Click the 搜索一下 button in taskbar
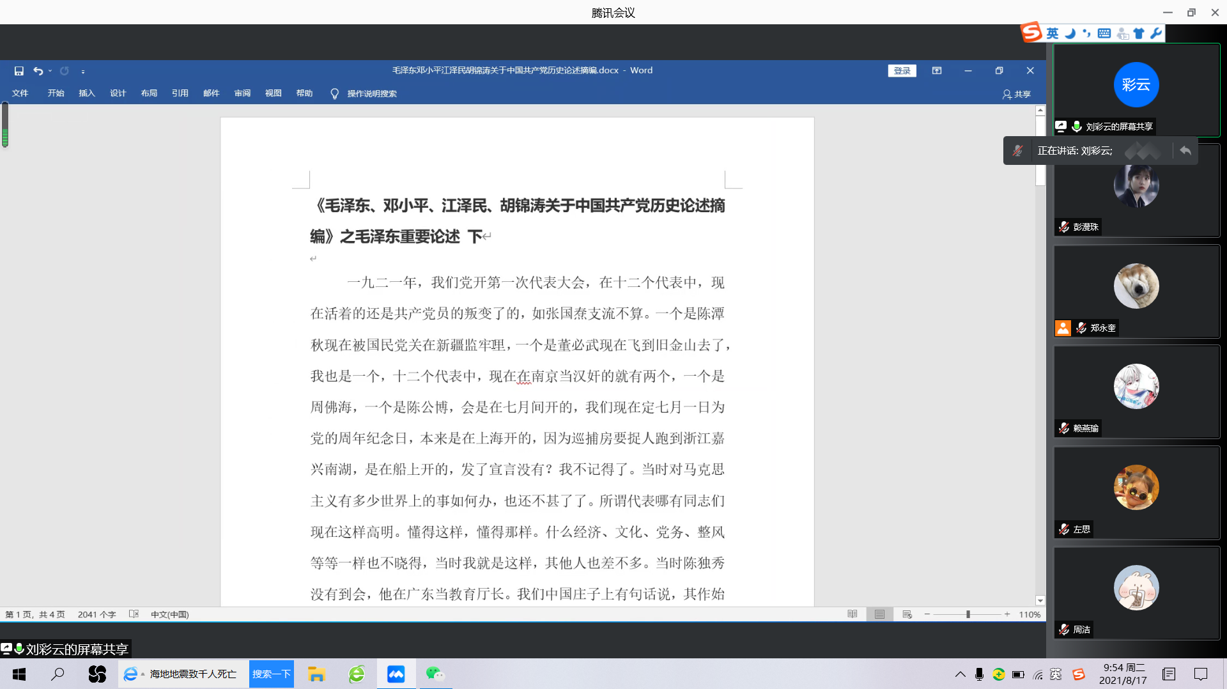 tap(272, 674)
